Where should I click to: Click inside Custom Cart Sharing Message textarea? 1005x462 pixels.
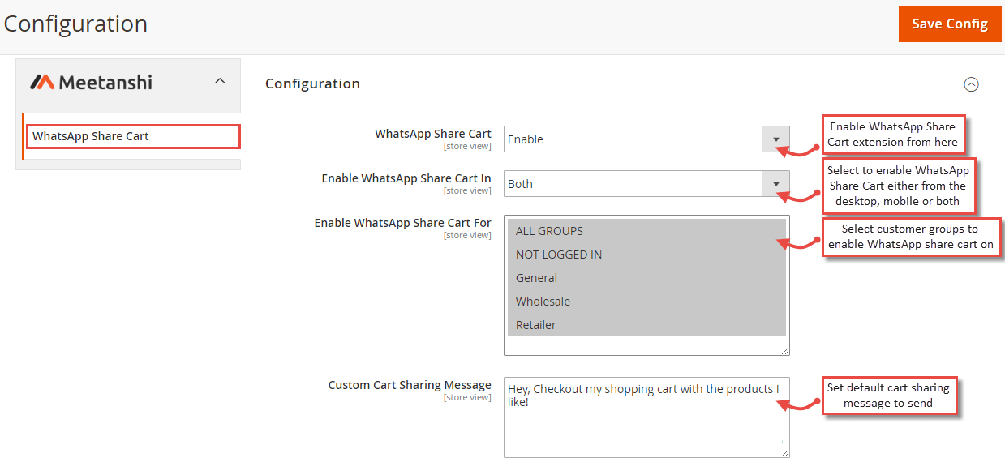(x=646, y=417)
